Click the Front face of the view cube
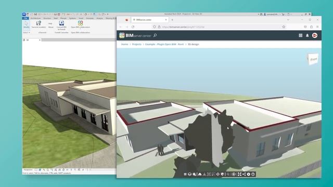333x187 pixels. (313, 59)
